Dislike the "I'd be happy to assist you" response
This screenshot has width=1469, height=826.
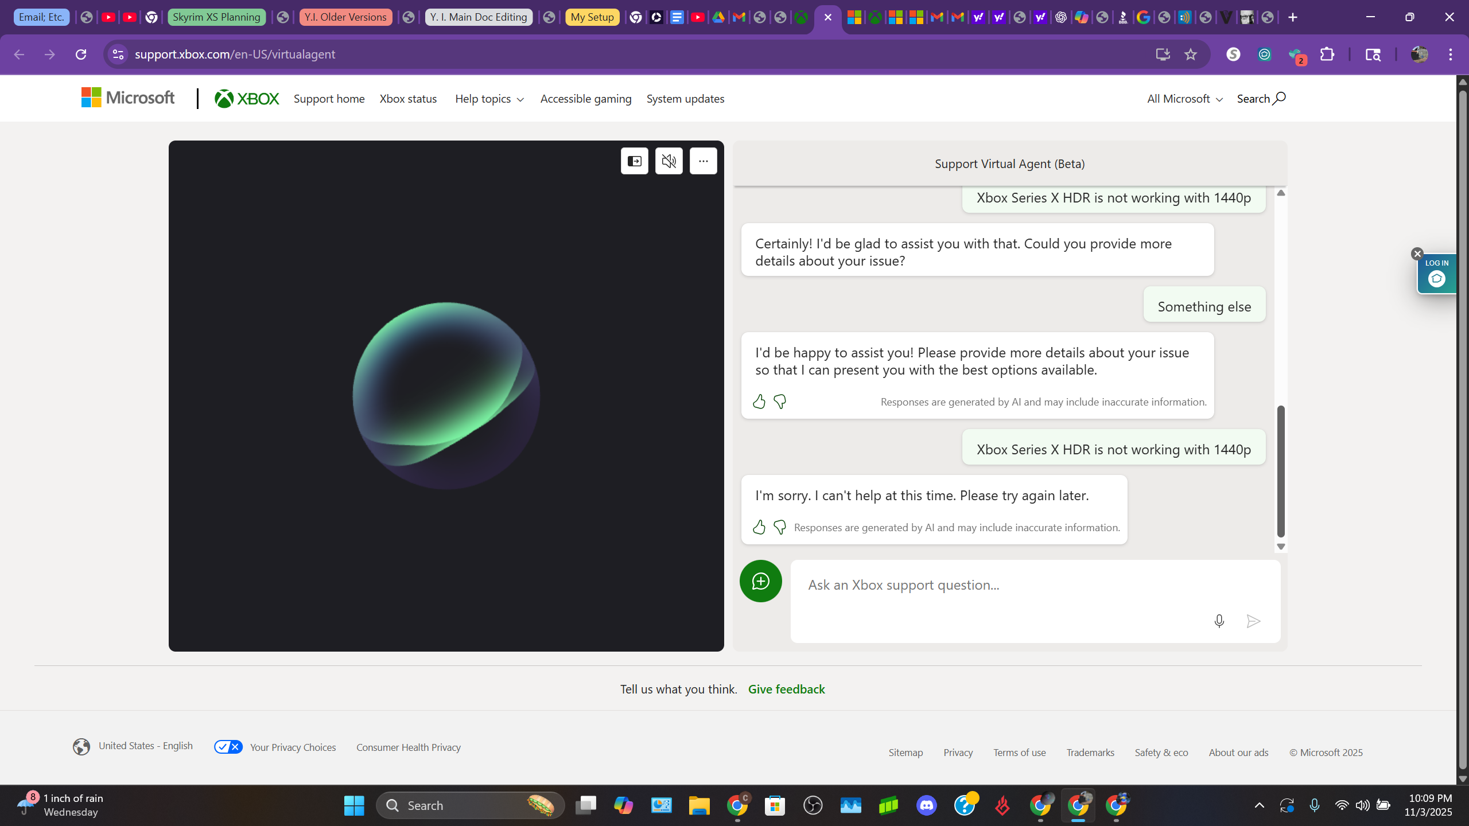pos(780,402)
